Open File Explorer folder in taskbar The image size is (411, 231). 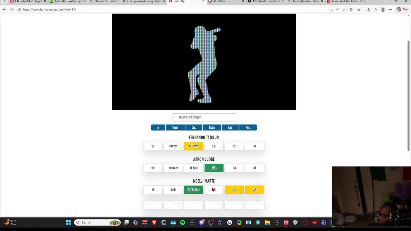tap(267, 222)
